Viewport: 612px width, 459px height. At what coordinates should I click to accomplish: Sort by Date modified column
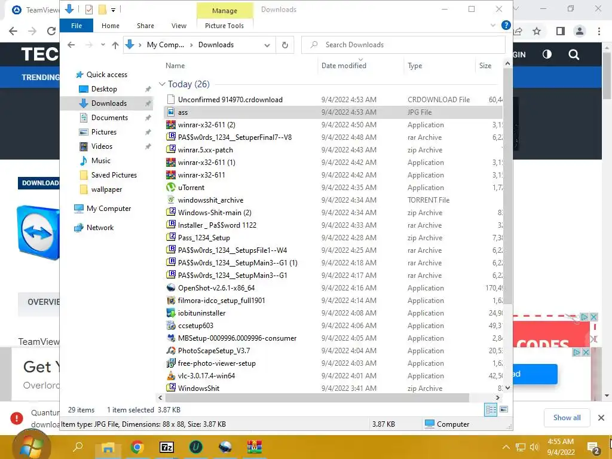344,66
